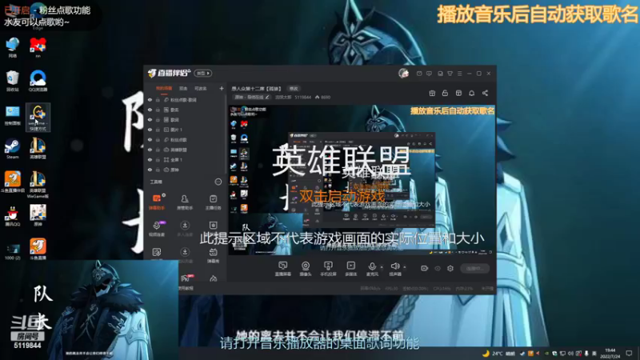The image size is (640, 360).
Task: Click the plus icon to add a scene
Action: 222,88
